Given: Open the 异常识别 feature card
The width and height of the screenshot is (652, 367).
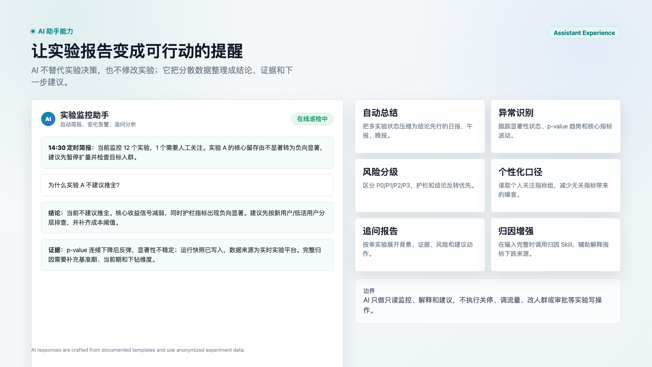Looking at the screenshot, I should [556, 126].
